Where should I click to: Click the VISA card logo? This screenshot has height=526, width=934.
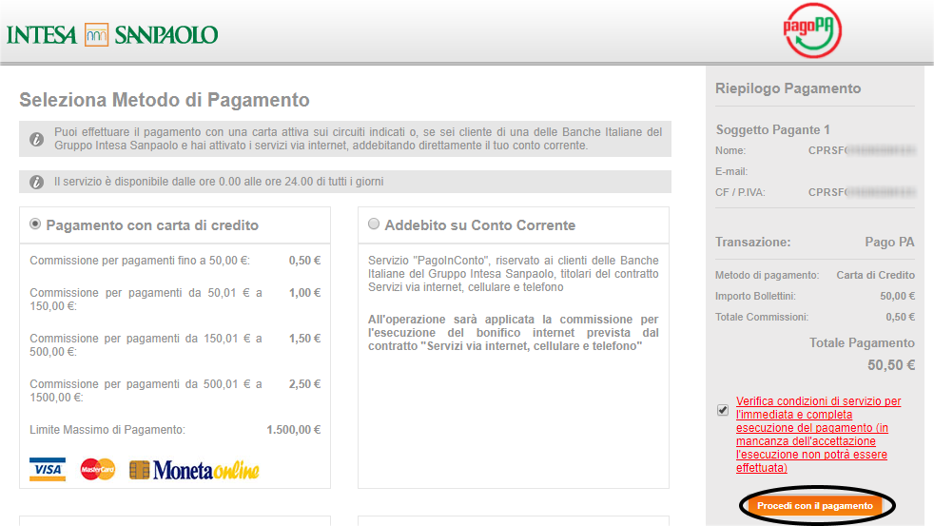coord(48,470)
